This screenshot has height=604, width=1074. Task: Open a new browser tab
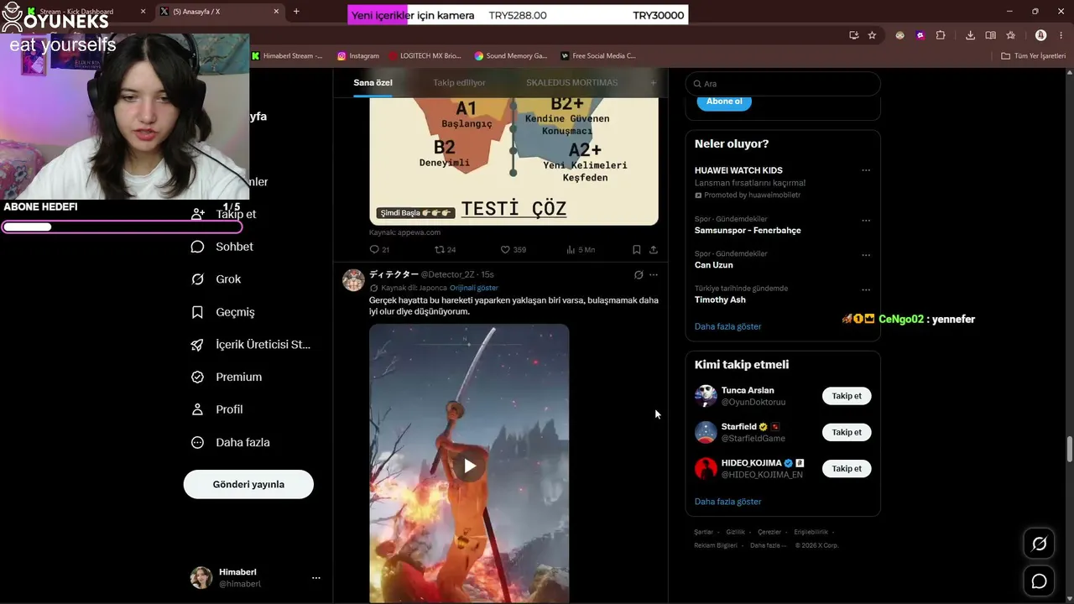[296, 12]
